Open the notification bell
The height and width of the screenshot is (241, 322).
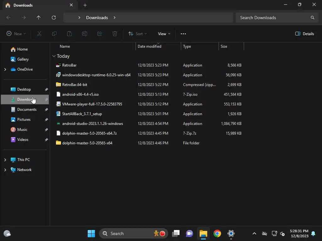[314, 233]
